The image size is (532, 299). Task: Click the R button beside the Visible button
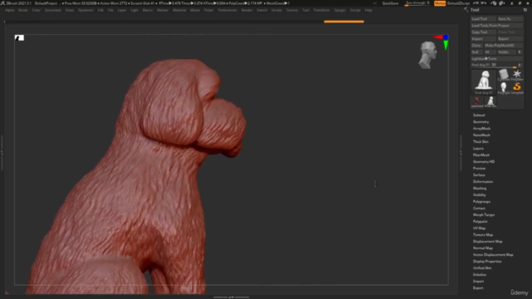pyautogui.click(x=520, y=51)
